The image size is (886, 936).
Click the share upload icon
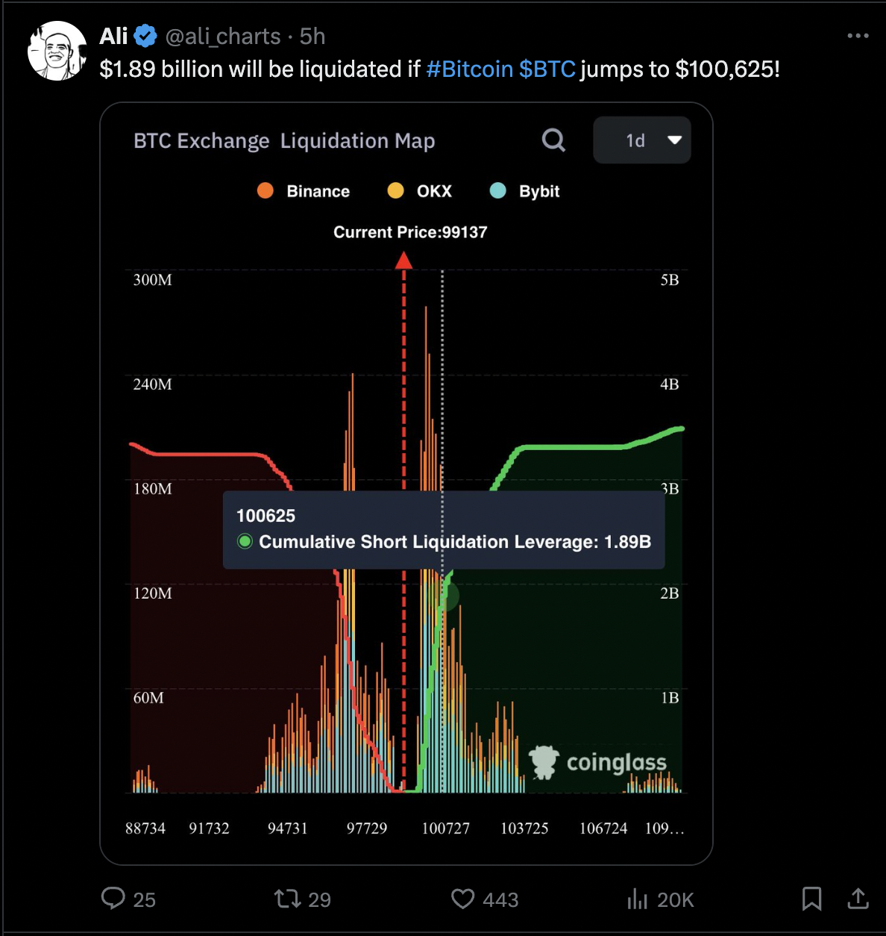point(858,898)
